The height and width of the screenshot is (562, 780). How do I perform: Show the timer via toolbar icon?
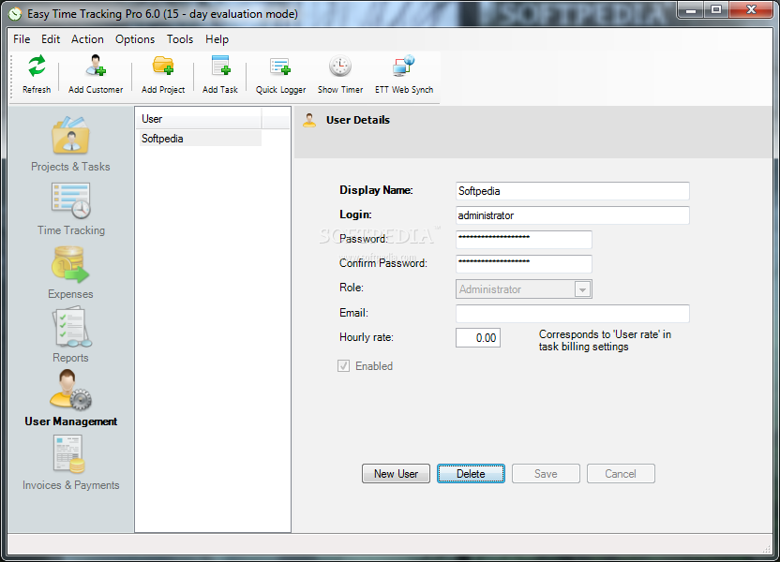coord(340,74)
